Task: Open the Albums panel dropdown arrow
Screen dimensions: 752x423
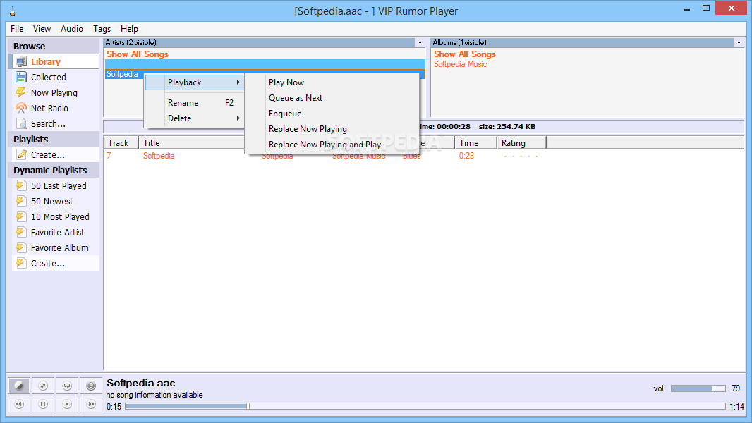Action: click(x=739, y=42)
